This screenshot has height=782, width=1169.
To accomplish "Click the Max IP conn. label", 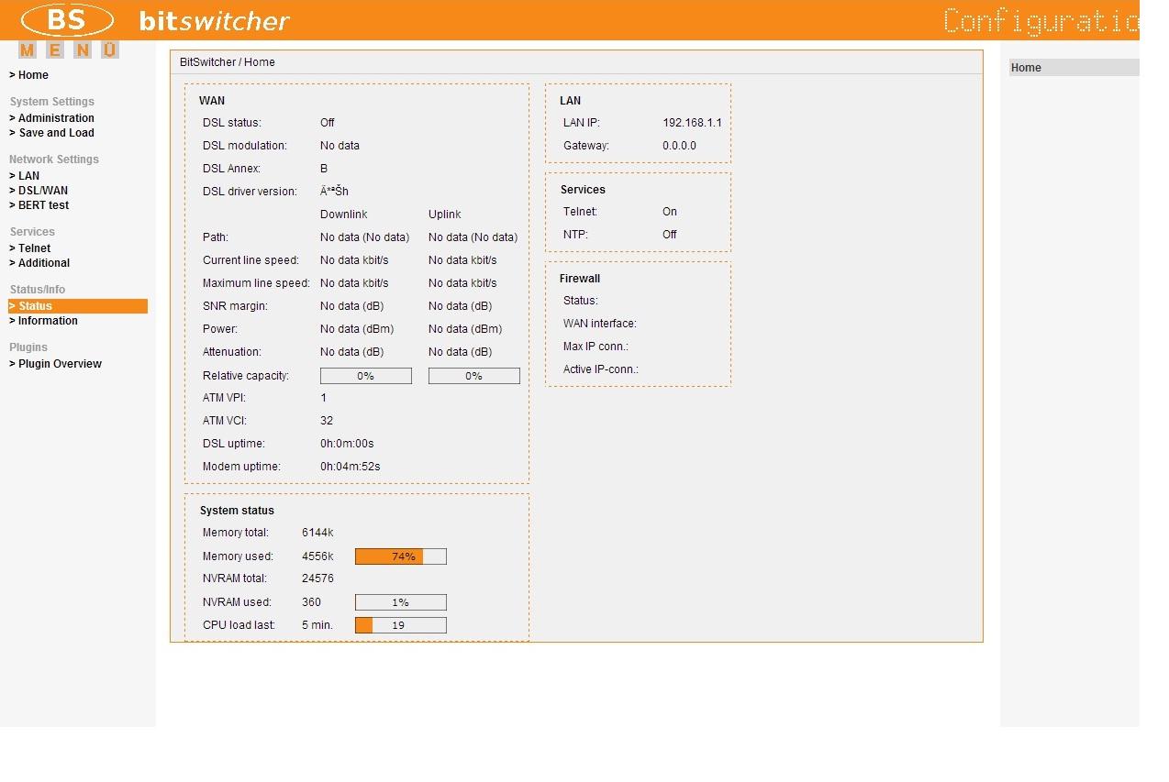I will (x=596, y=347).
